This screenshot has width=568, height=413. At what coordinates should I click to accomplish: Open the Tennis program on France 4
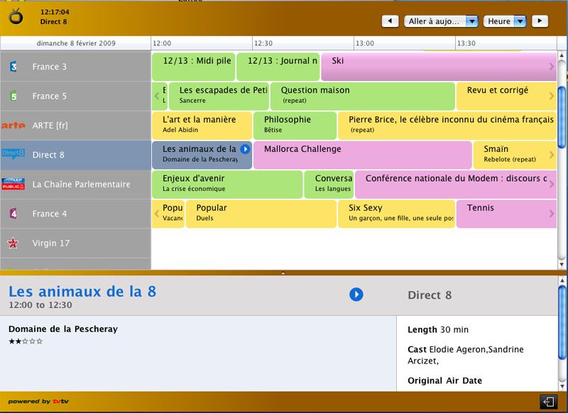[x=506, y=214]
